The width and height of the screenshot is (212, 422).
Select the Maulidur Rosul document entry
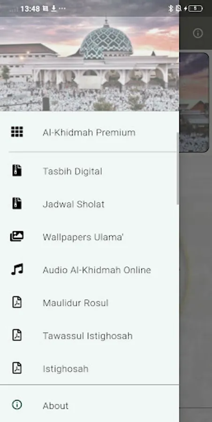(90, 302)
